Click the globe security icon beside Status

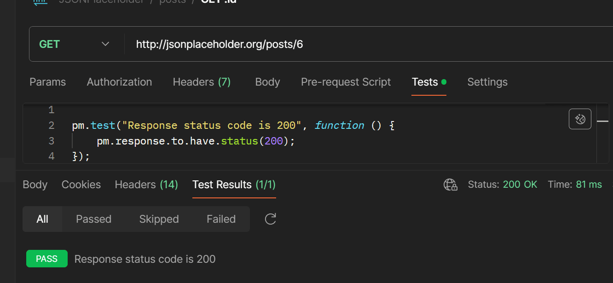click(x=451, y=185)
